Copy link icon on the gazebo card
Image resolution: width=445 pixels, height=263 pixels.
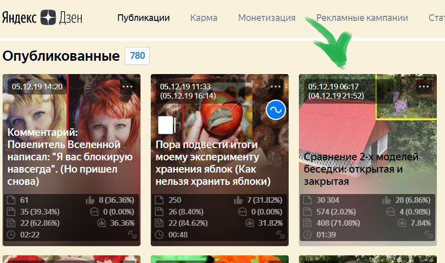point(429,234)
